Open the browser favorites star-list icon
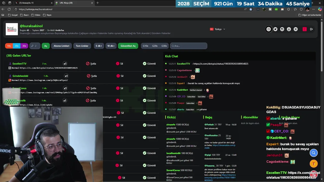Viewport: 324px width, 182px height. (295, 9)
